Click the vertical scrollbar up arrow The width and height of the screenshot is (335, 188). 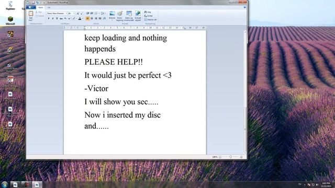245,32
